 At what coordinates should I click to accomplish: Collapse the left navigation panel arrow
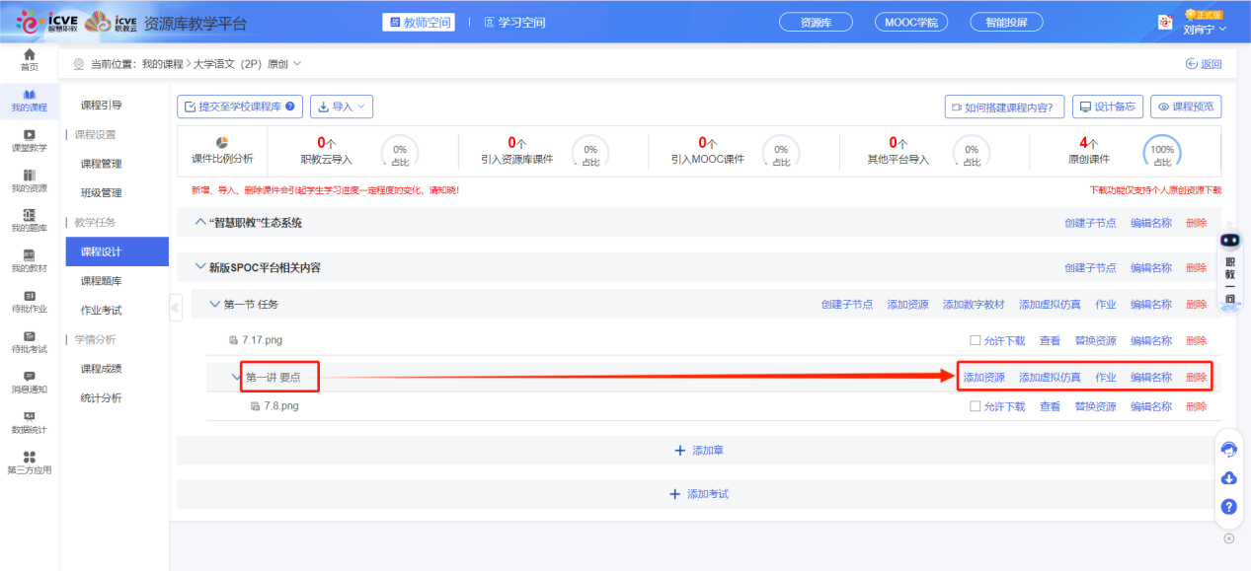176,308
